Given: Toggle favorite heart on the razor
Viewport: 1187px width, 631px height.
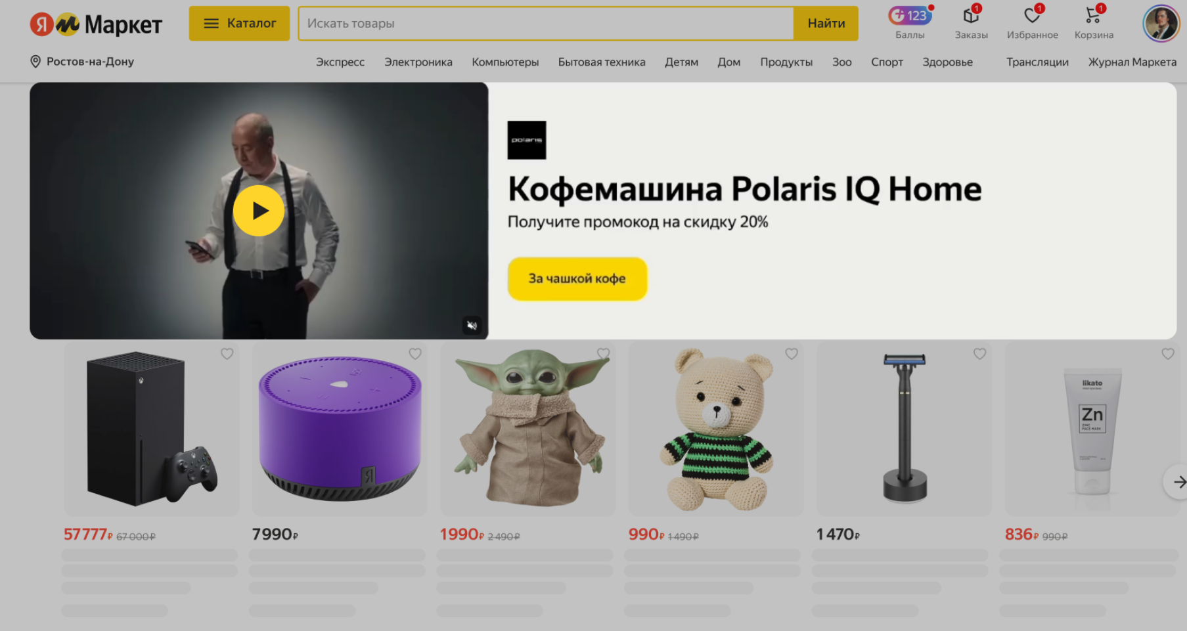Looking at the screenshot, I should click(x=979, y=354).
